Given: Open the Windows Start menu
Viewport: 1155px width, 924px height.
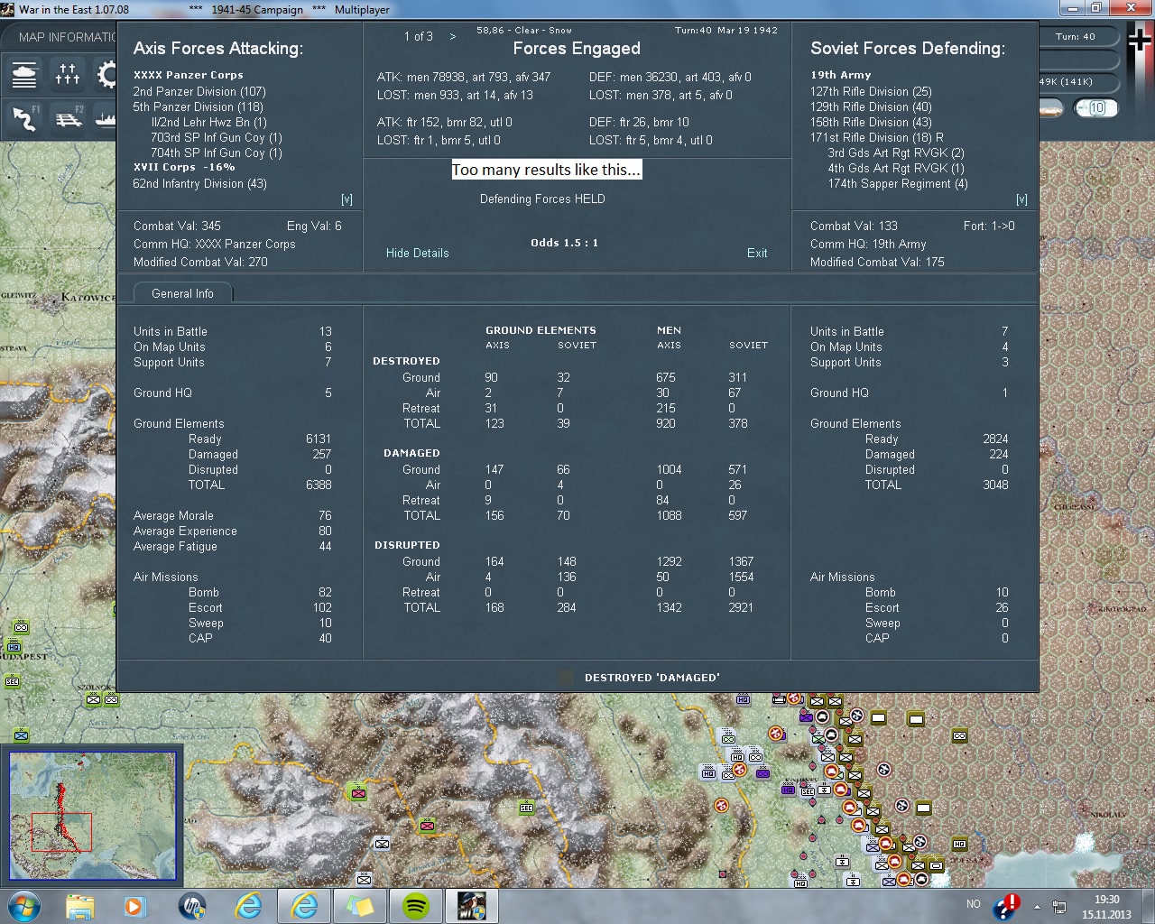Looking at the screenshot, I should [x=23, y=904].
